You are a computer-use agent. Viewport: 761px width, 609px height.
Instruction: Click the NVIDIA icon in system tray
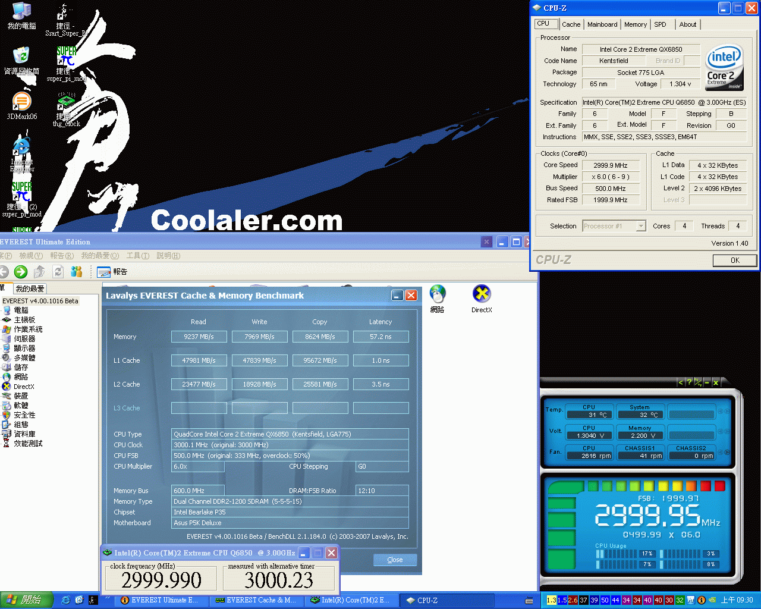pos(712,600)
